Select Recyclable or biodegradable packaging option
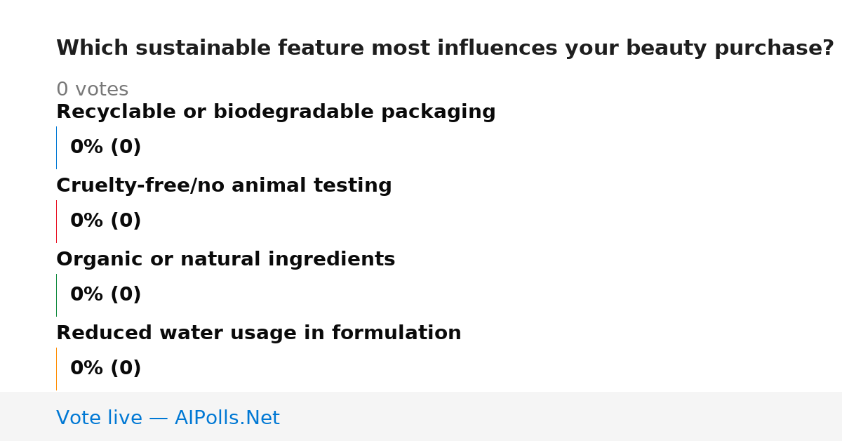This screenshot has width=842, height=441. tap(276, 112)
